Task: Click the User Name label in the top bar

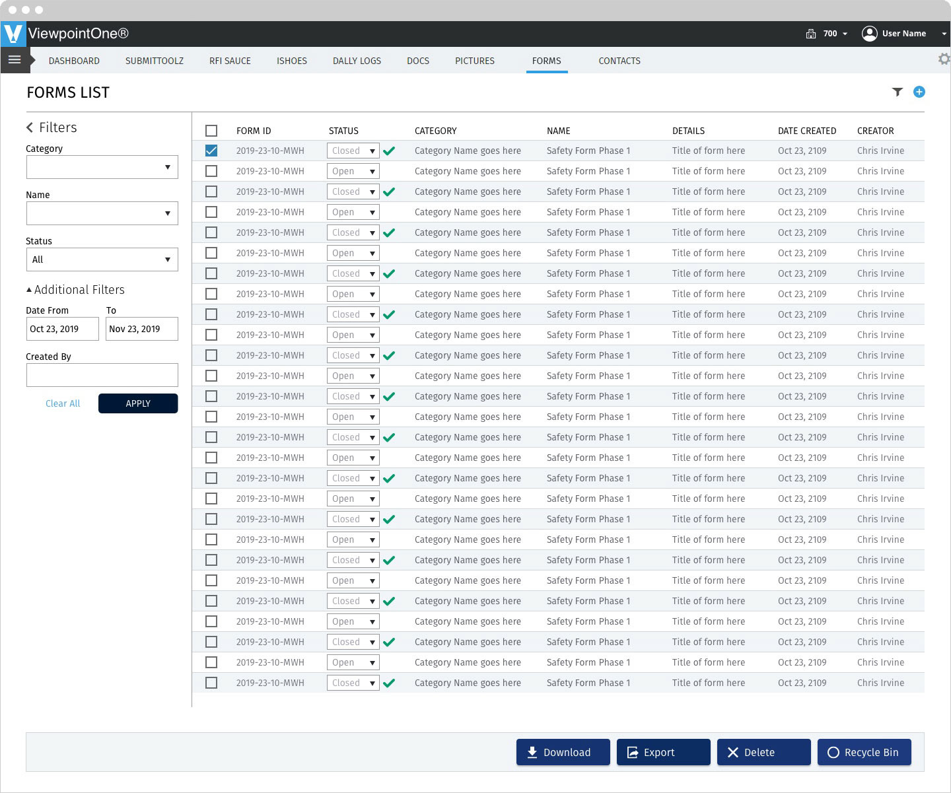Action: 904,34
